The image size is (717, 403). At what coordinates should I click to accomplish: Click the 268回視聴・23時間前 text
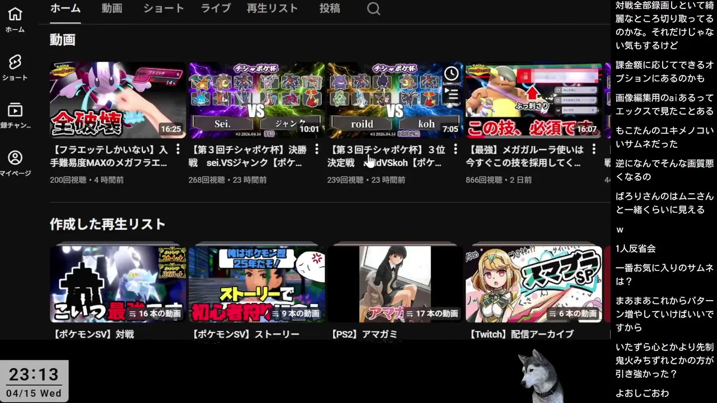coord(227,180)
